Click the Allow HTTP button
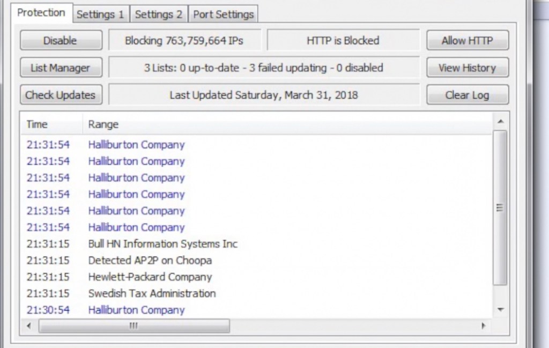The width and height of the screenshot is (549, 348). click(468, 40)
